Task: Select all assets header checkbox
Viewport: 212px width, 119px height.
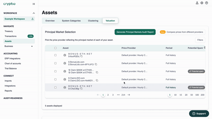Action: point(55,48)
